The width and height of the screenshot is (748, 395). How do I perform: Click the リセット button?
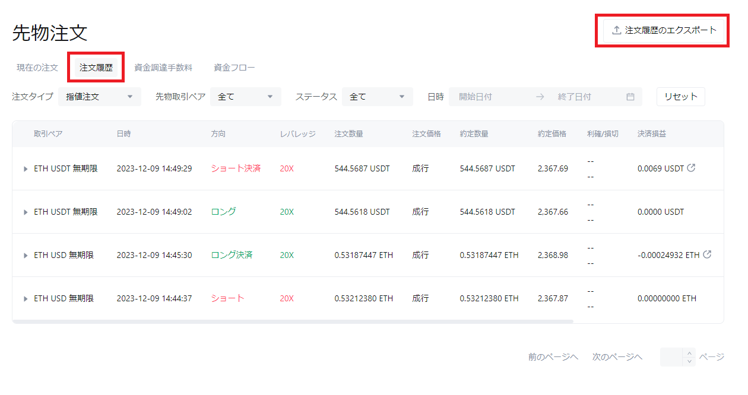click(x=681, y=97)
